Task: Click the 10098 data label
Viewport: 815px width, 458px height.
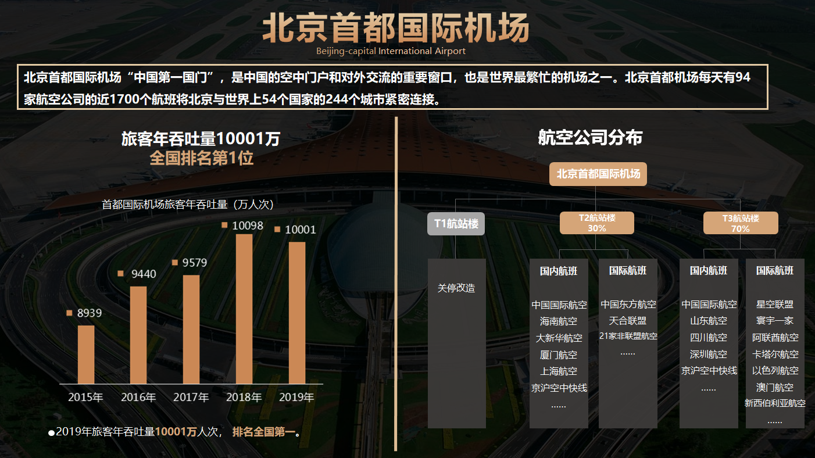Action: coord(248,226)
